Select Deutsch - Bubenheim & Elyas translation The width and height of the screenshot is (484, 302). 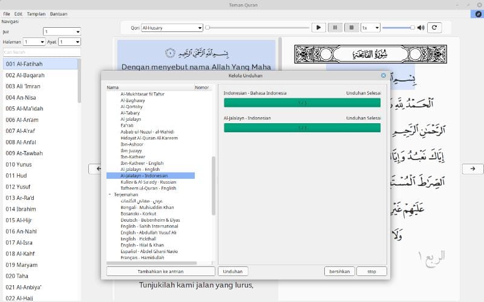(x=150, y=220)
